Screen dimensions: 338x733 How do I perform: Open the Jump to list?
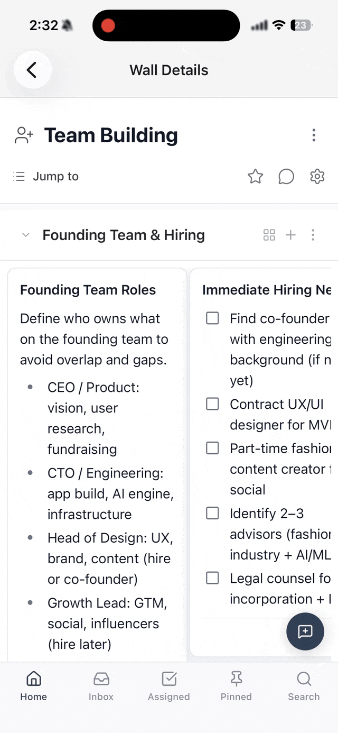click(46, 177)
